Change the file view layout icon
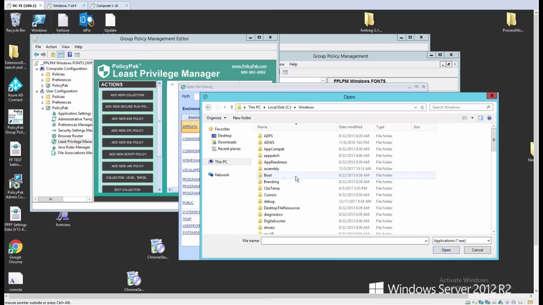This screenshot has height=305, width=543. (465, 118)
